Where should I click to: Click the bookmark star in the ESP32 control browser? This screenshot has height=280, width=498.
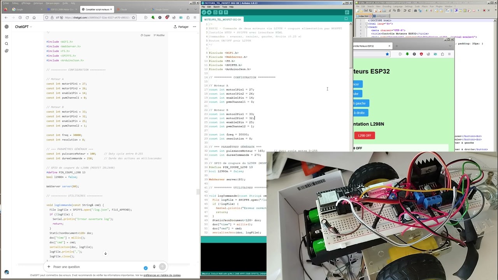(x=387, y=54)
